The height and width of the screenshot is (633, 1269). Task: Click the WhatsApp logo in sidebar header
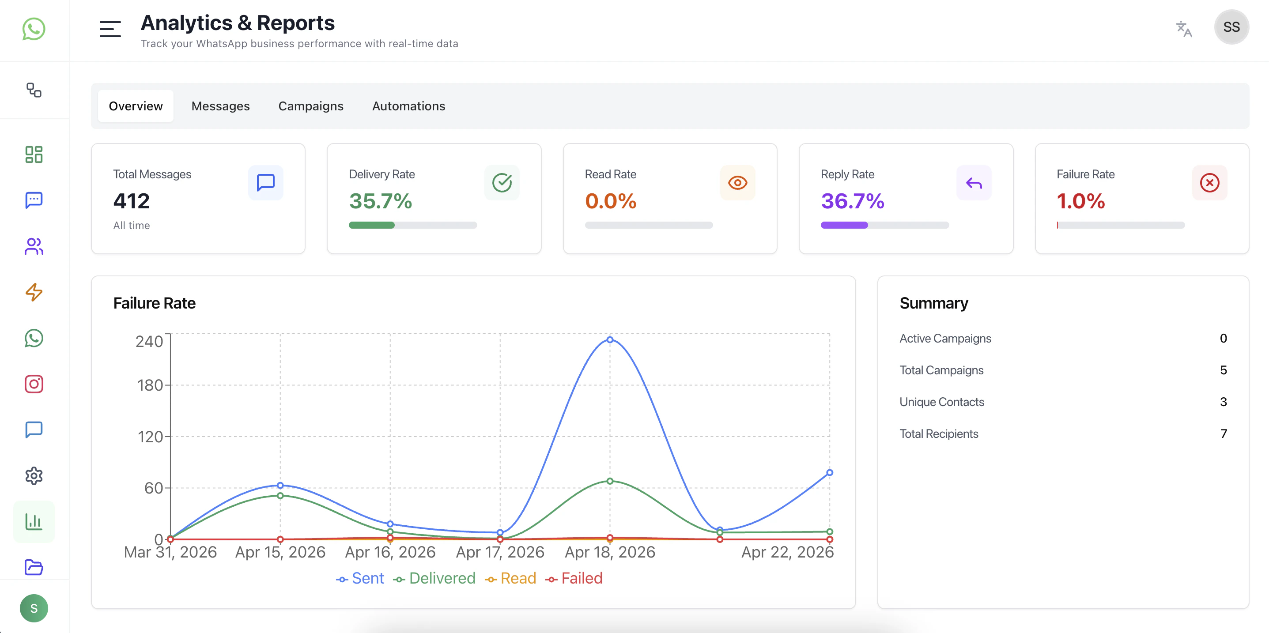point(34,29)
